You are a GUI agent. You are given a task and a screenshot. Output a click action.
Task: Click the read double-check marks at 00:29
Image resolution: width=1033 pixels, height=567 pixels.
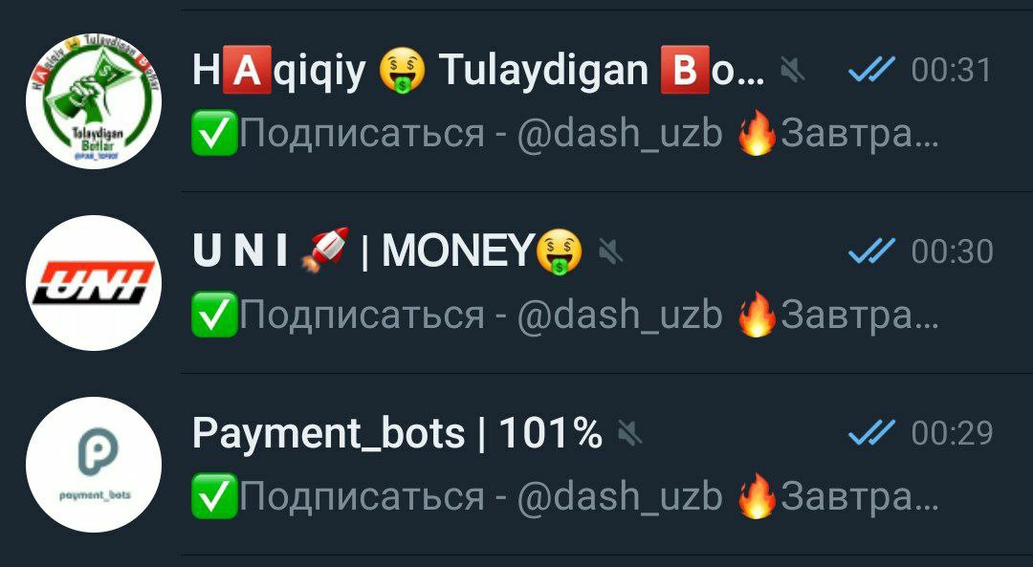(x=871, y=432)
